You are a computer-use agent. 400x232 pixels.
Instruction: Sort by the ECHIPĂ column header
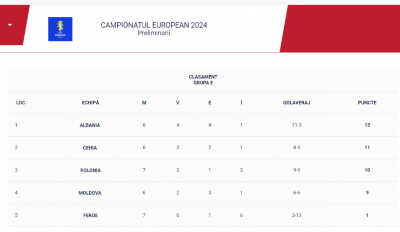pyautogui.click(x=91, y=103)
